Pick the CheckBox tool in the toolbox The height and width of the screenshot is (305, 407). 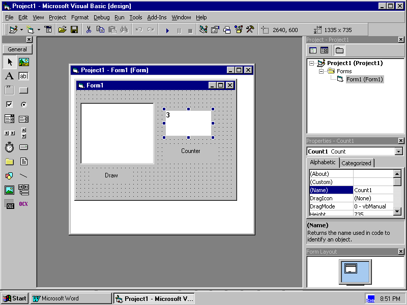coord(10,105)
